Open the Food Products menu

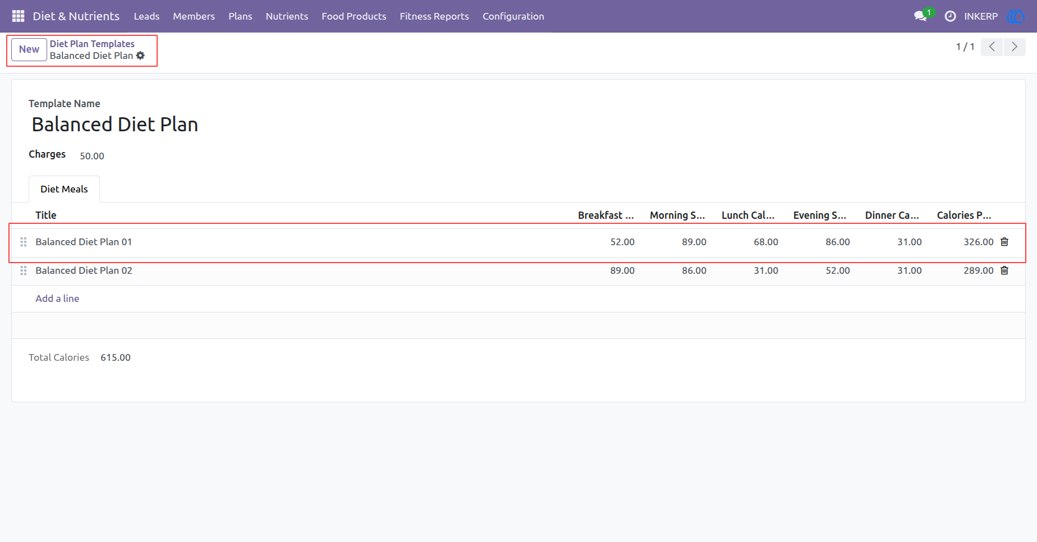tap(354, 16)
